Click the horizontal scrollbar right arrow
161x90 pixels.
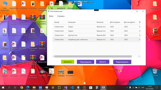pos(139,56)
